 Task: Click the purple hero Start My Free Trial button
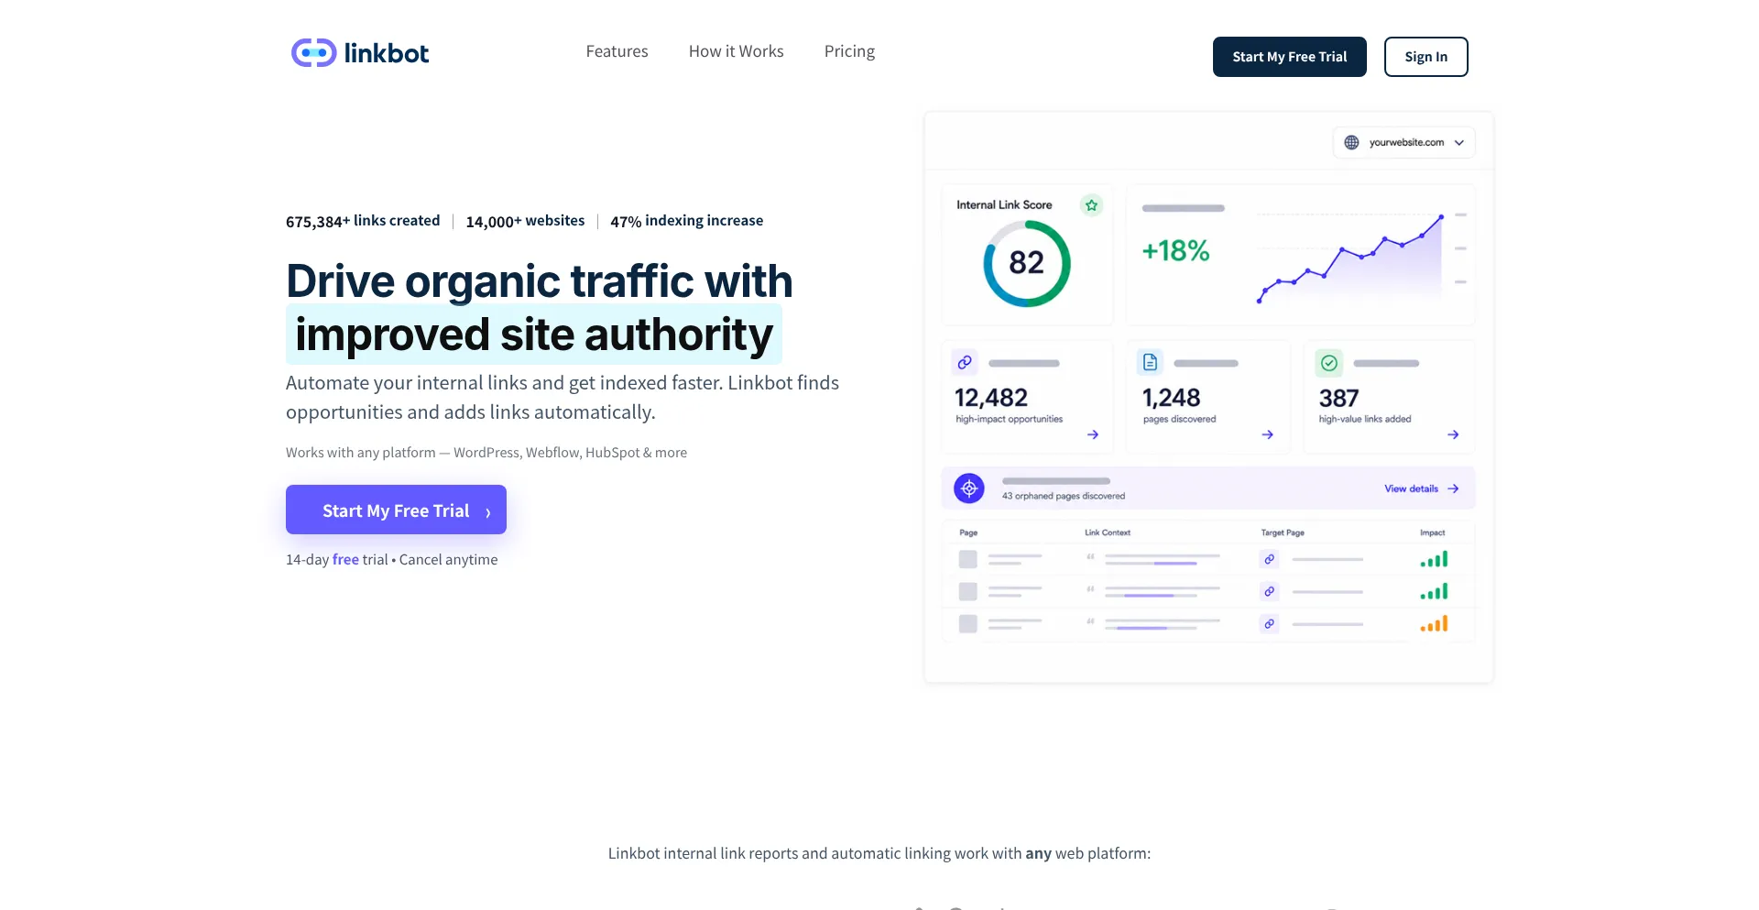pos(396,510)
